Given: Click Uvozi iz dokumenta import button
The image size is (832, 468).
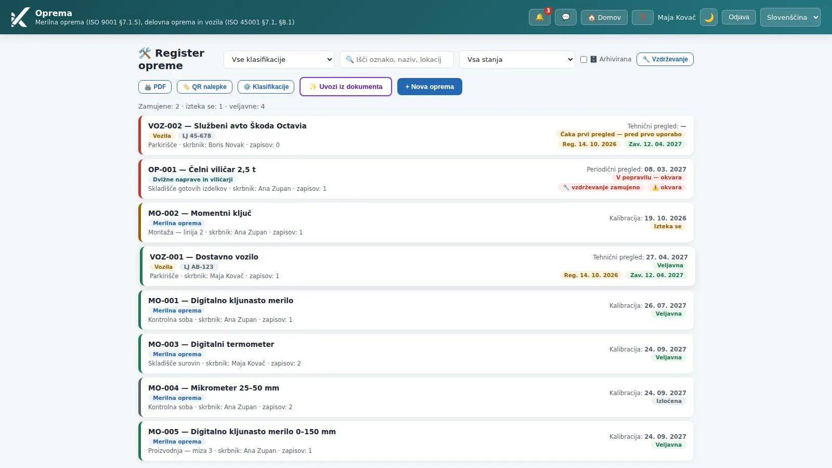Looking at the screenshot, I should coord(346,87).
